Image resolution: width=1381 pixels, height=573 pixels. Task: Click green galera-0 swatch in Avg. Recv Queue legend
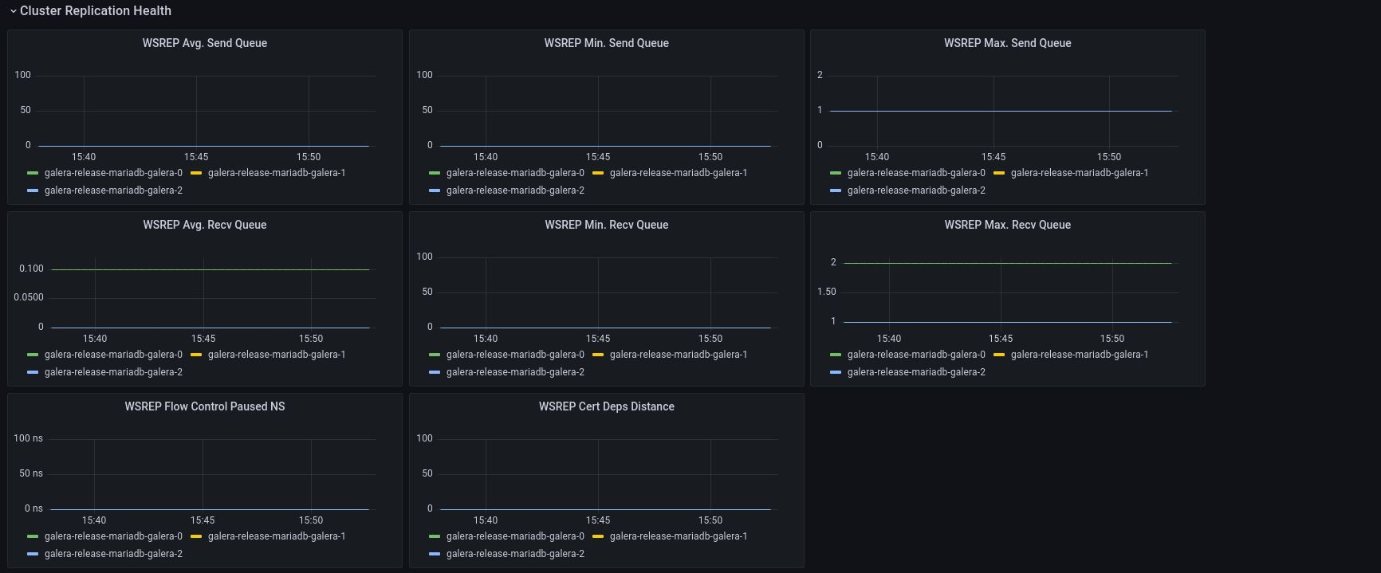[x=33, y=355]
